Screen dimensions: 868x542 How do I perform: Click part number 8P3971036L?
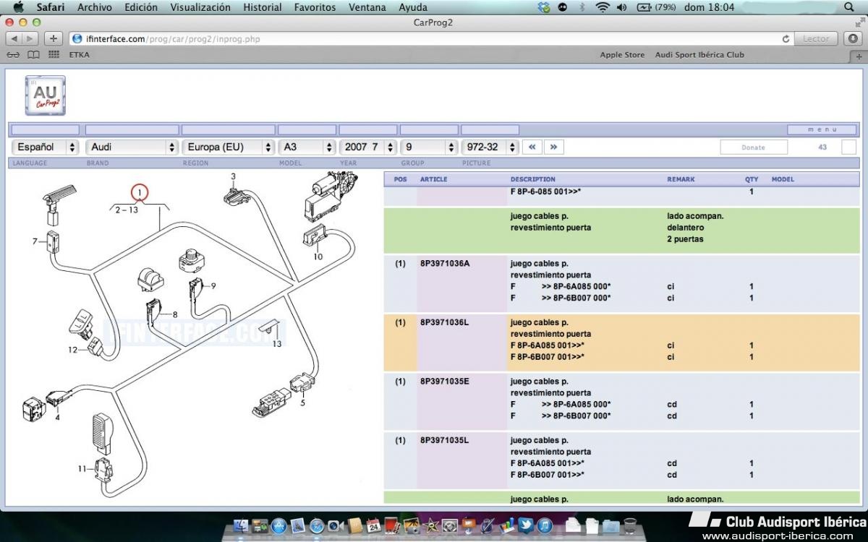[445, 322]
